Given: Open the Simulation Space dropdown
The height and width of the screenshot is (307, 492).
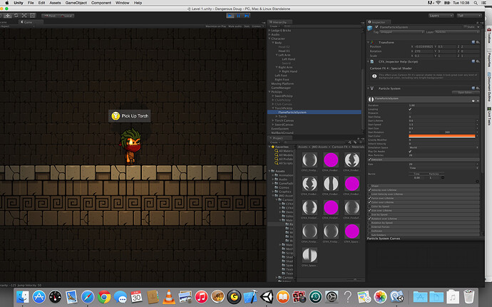Looking at the screenshot, I should coord(444,147).
